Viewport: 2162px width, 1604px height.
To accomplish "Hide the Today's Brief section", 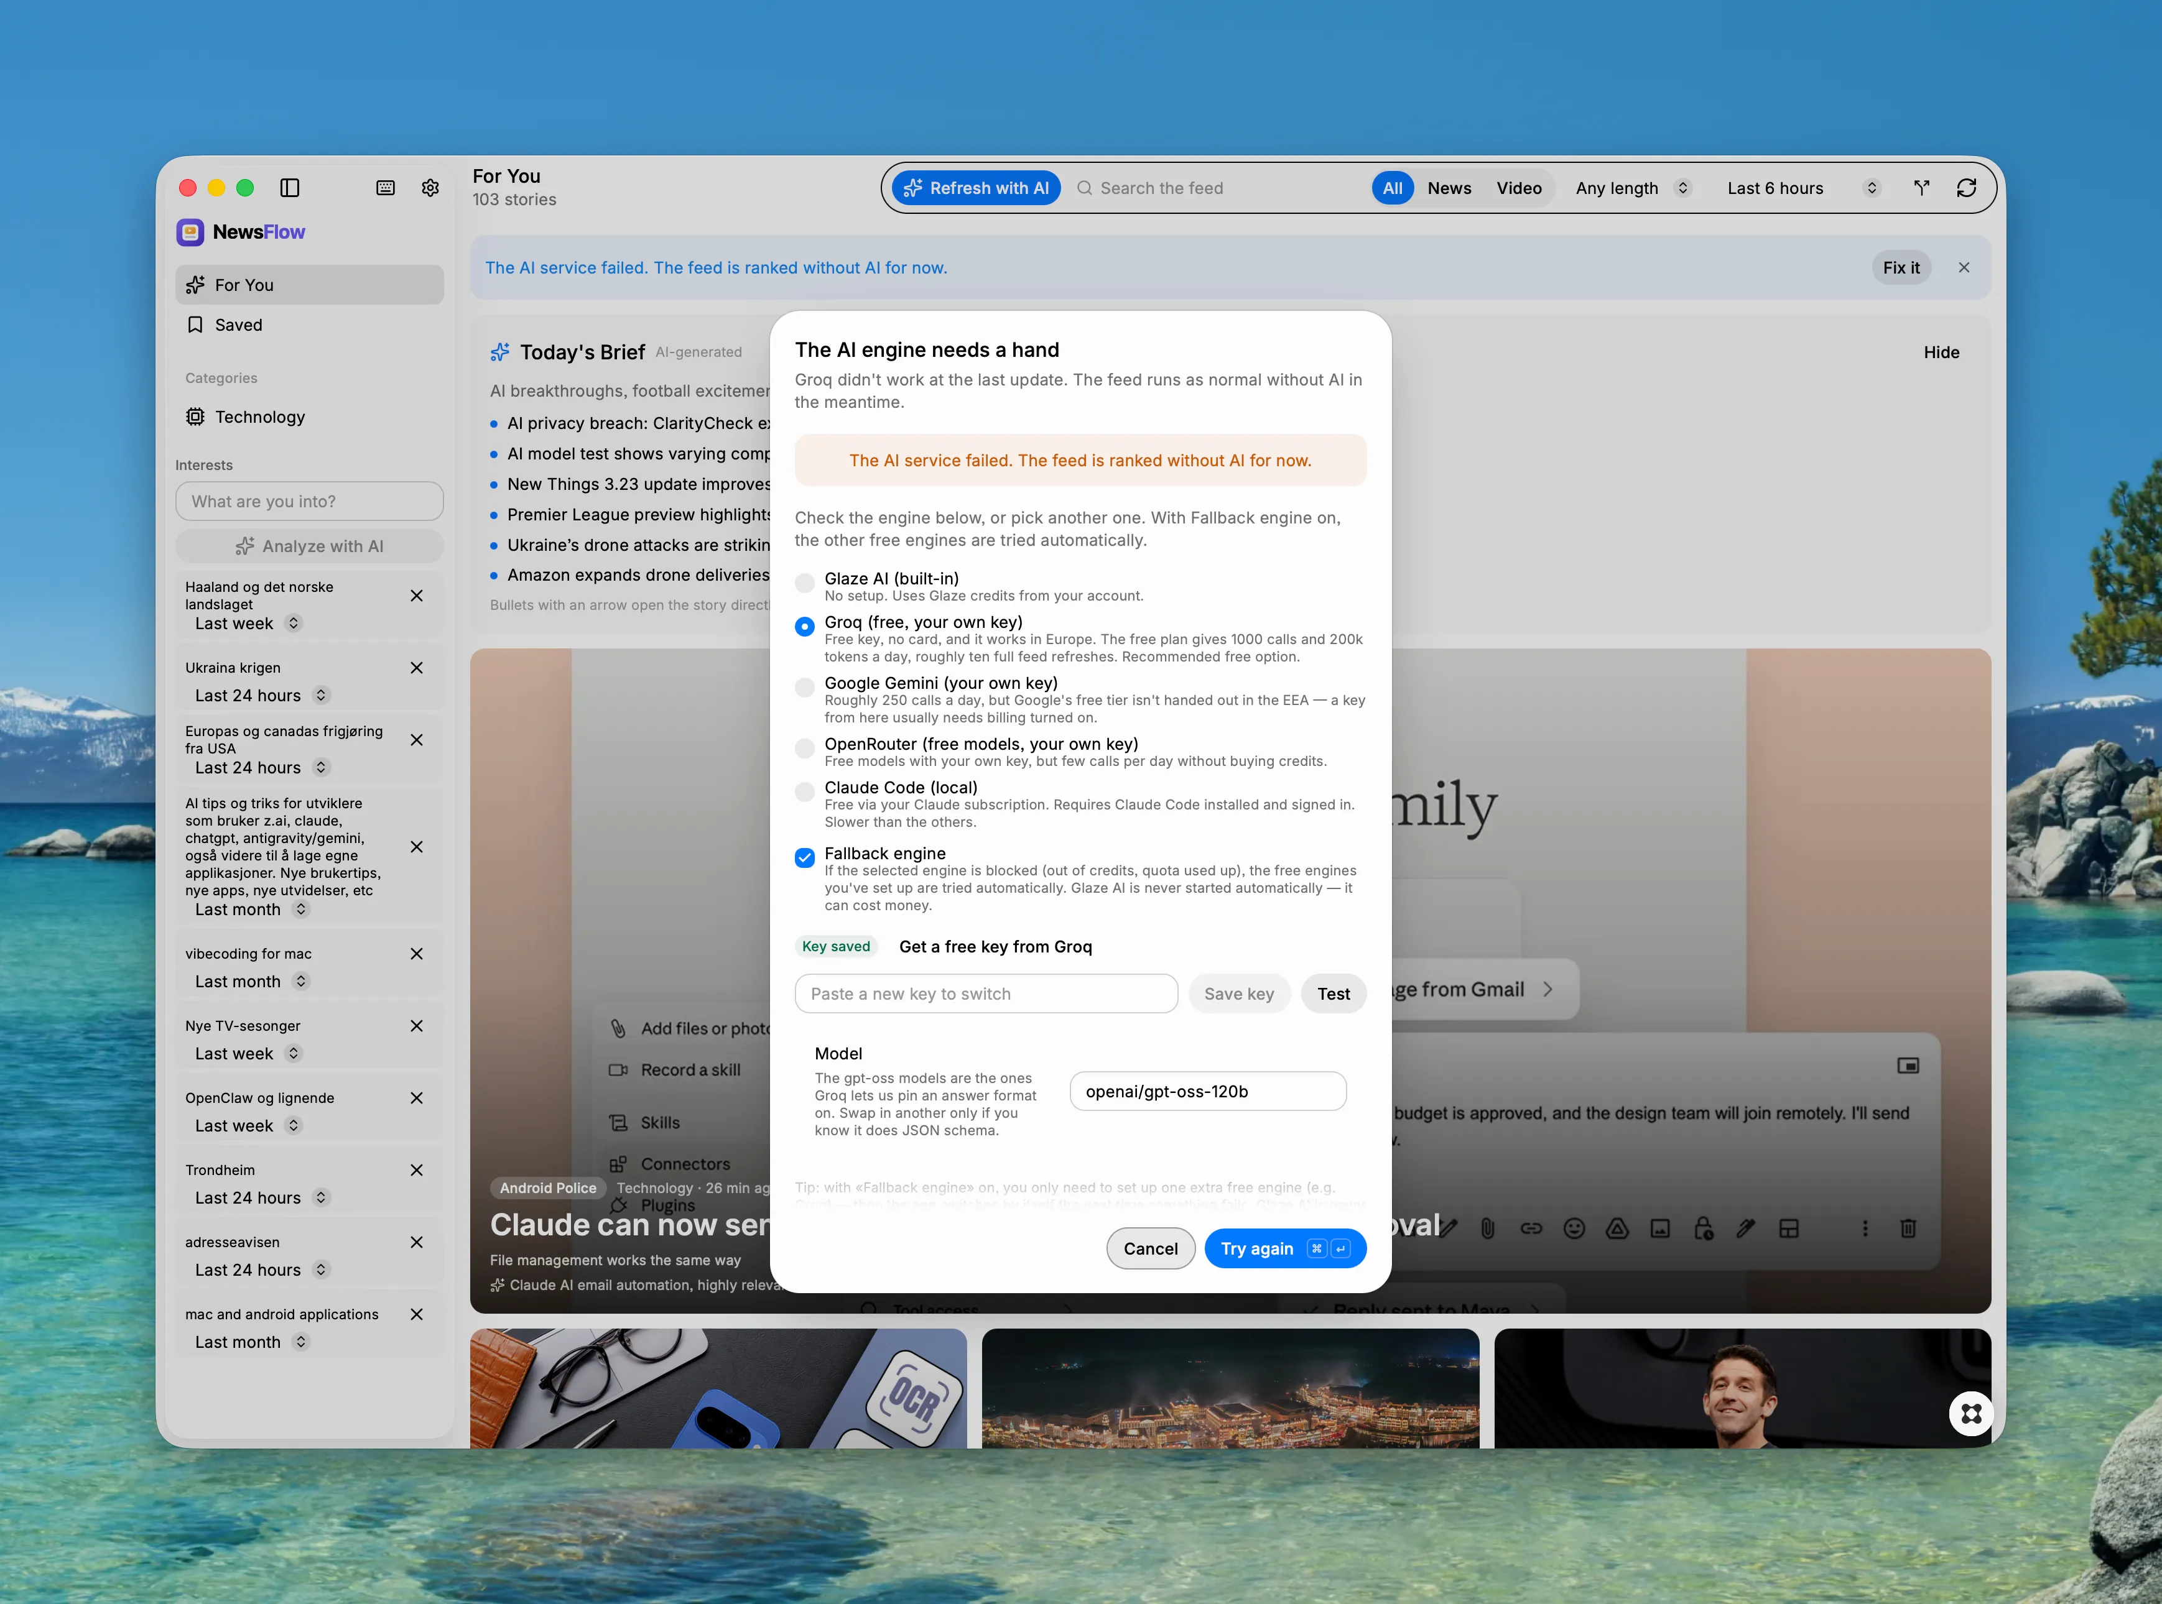I will coord(1942,351).
